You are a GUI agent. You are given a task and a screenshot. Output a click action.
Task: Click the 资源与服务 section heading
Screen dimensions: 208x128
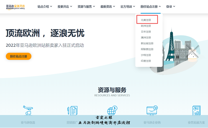(112, 90)
